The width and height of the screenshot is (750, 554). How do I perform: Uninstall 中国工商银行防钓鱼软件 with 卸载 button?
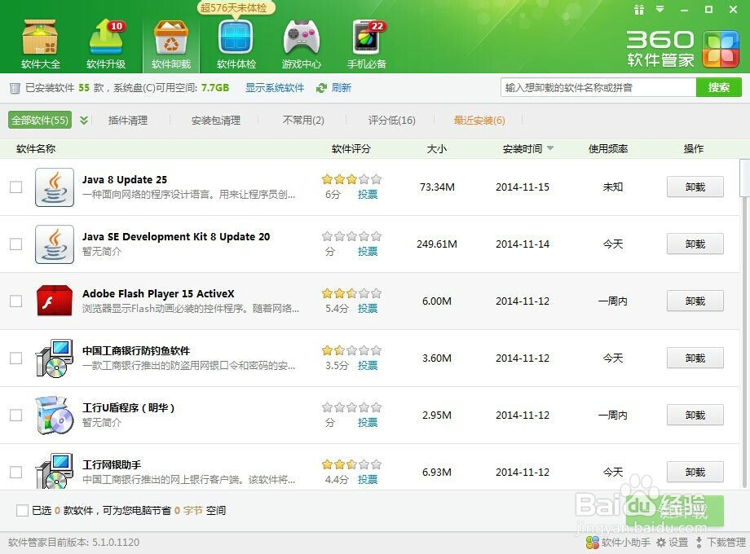click(x=695, y=358)
